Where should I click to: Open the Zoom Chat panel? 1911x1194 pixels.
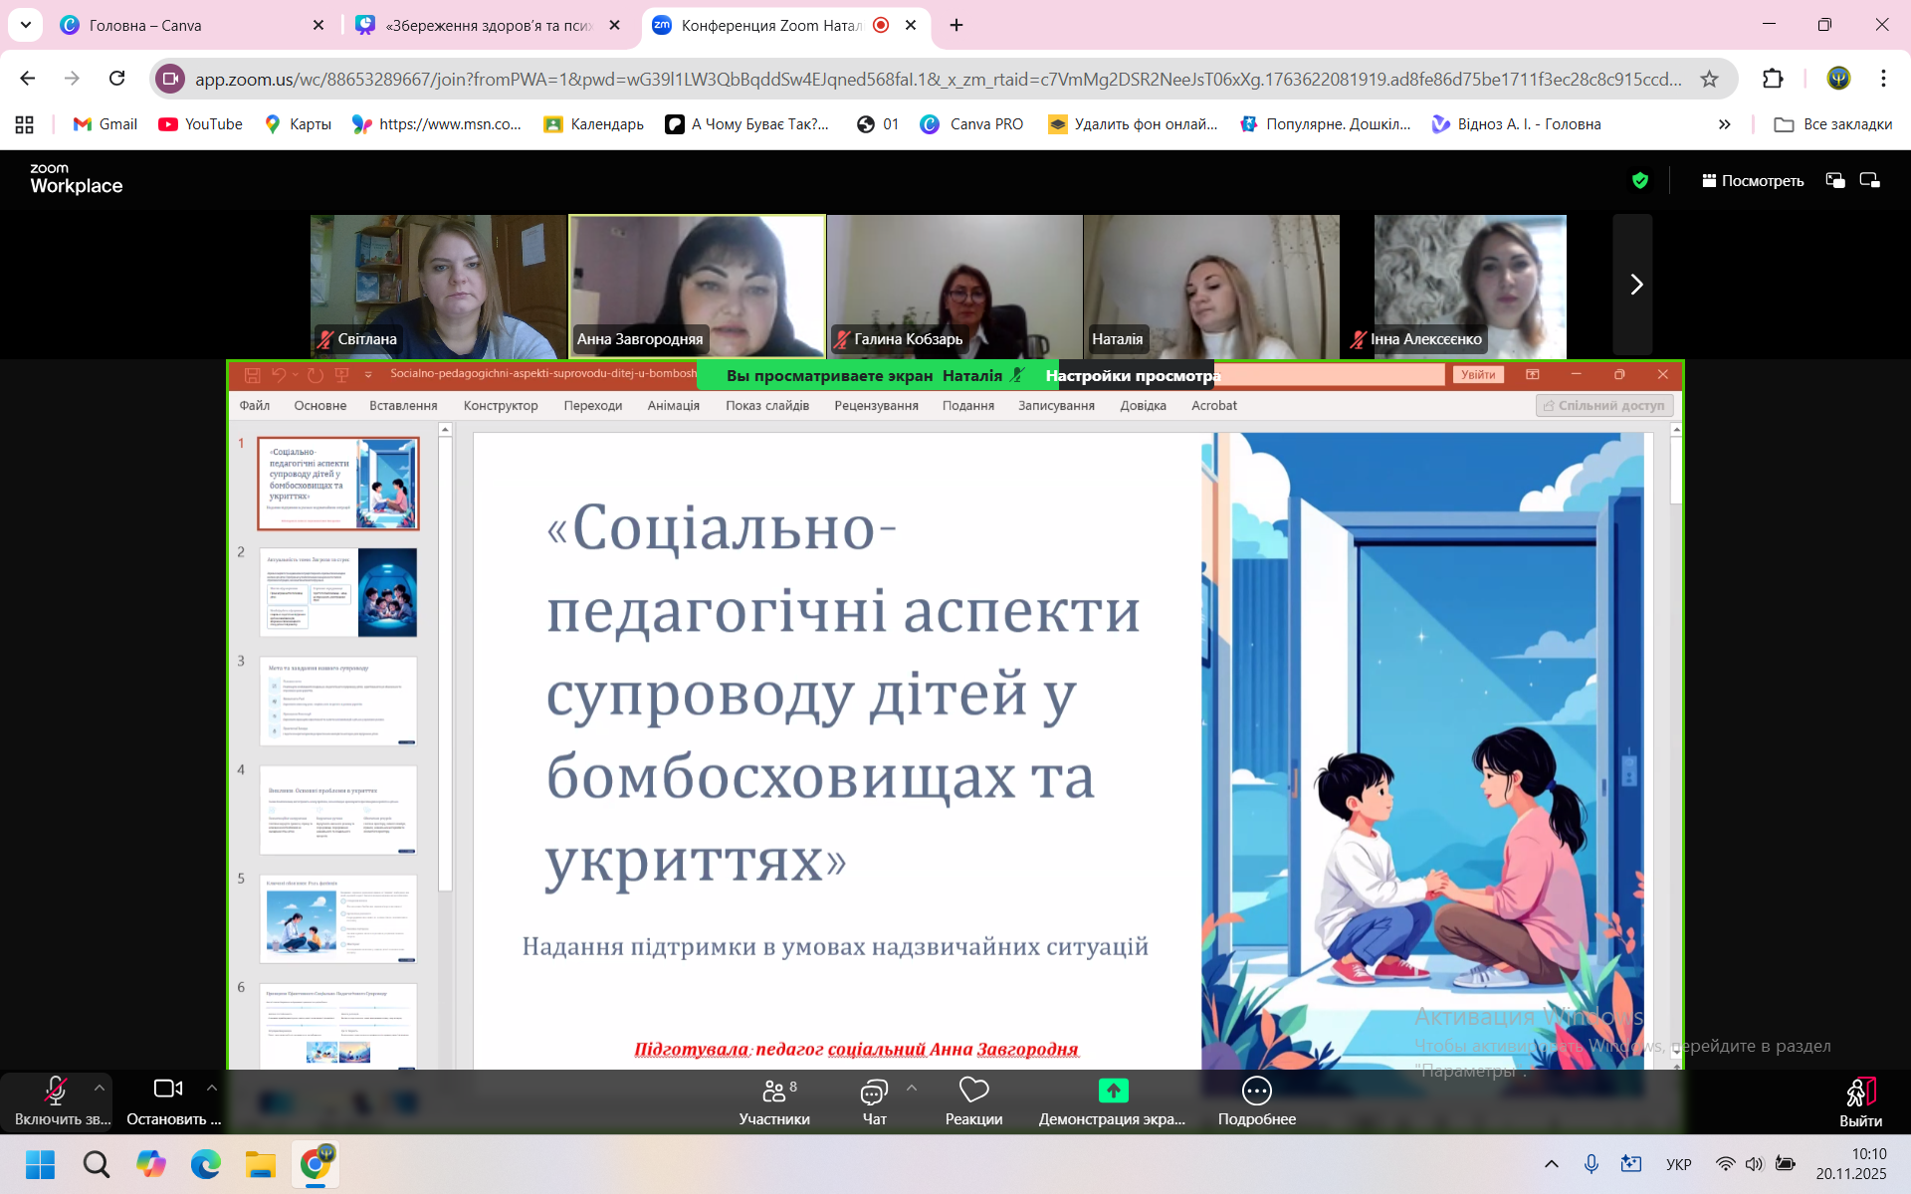pyautogui.click(x=874, y=1101)
